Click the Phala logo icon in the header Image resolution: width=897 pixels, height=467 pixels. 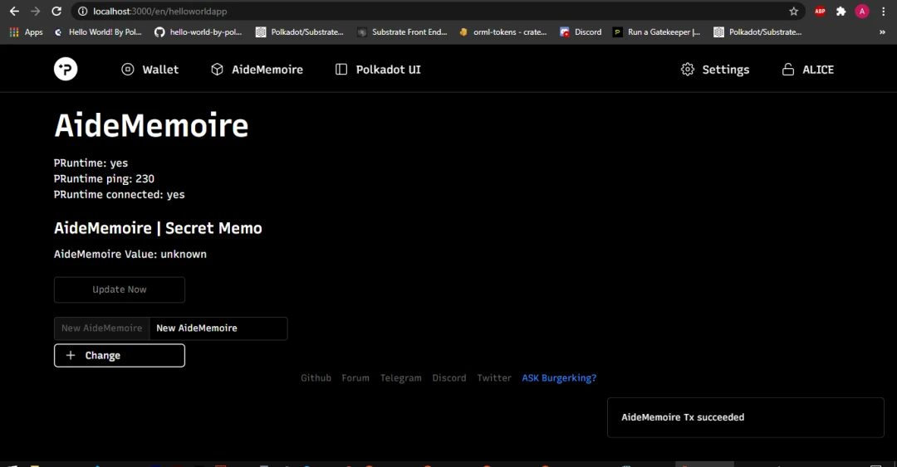click(x=66, y=69)
